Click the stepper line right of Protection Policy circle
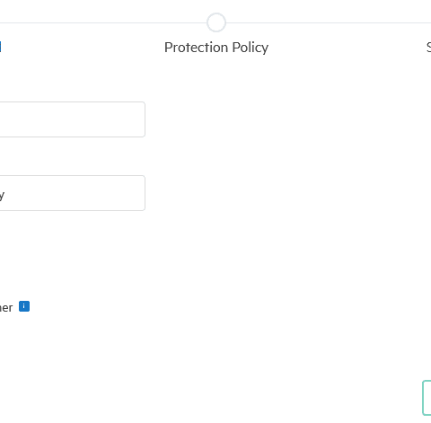The image size is (431, 423). [329, 22]
